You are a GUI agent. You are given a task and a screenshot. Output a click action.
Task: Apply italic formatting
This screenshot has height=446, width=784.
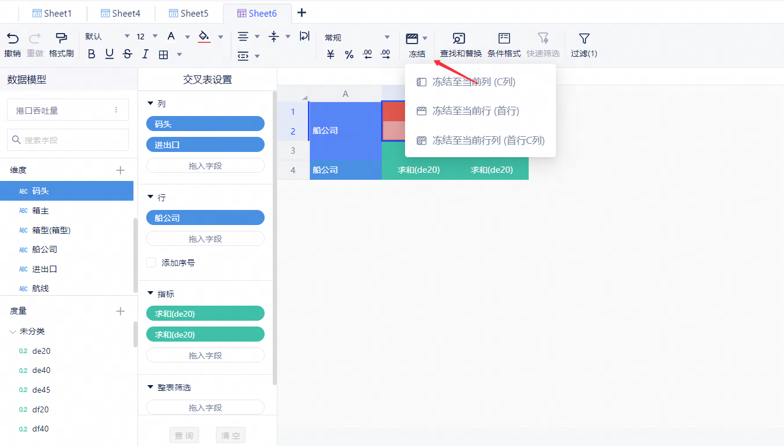point(145,55)
